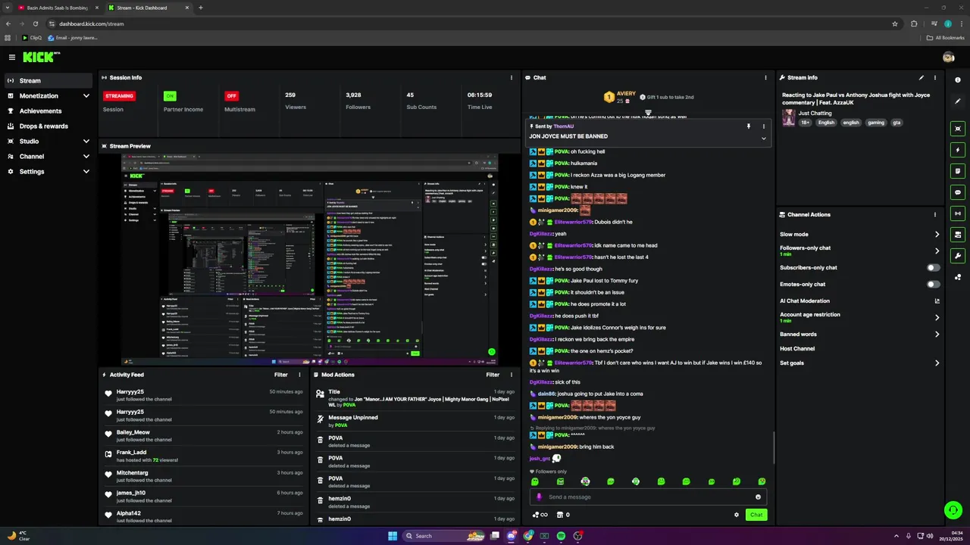The height and width of the screenshot is (545, 970).
Task: Open Account age restriction chevron
Action: tap(937, 318)
